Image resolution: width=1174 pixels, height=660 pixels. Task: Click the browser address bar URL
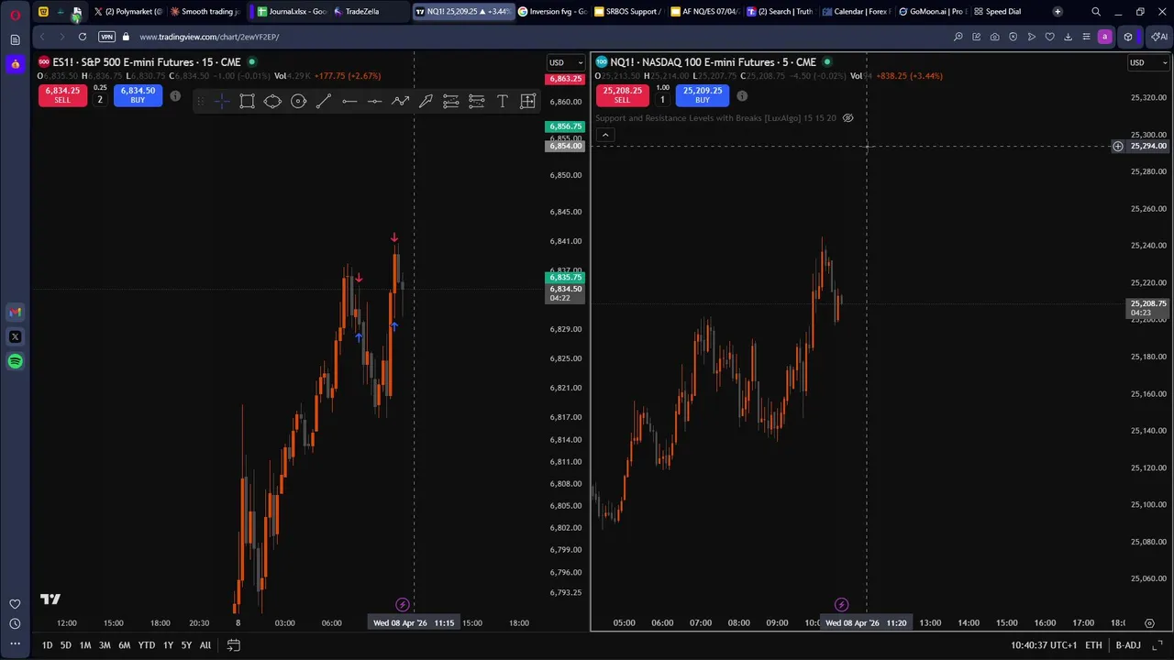[x=209, y=37]
